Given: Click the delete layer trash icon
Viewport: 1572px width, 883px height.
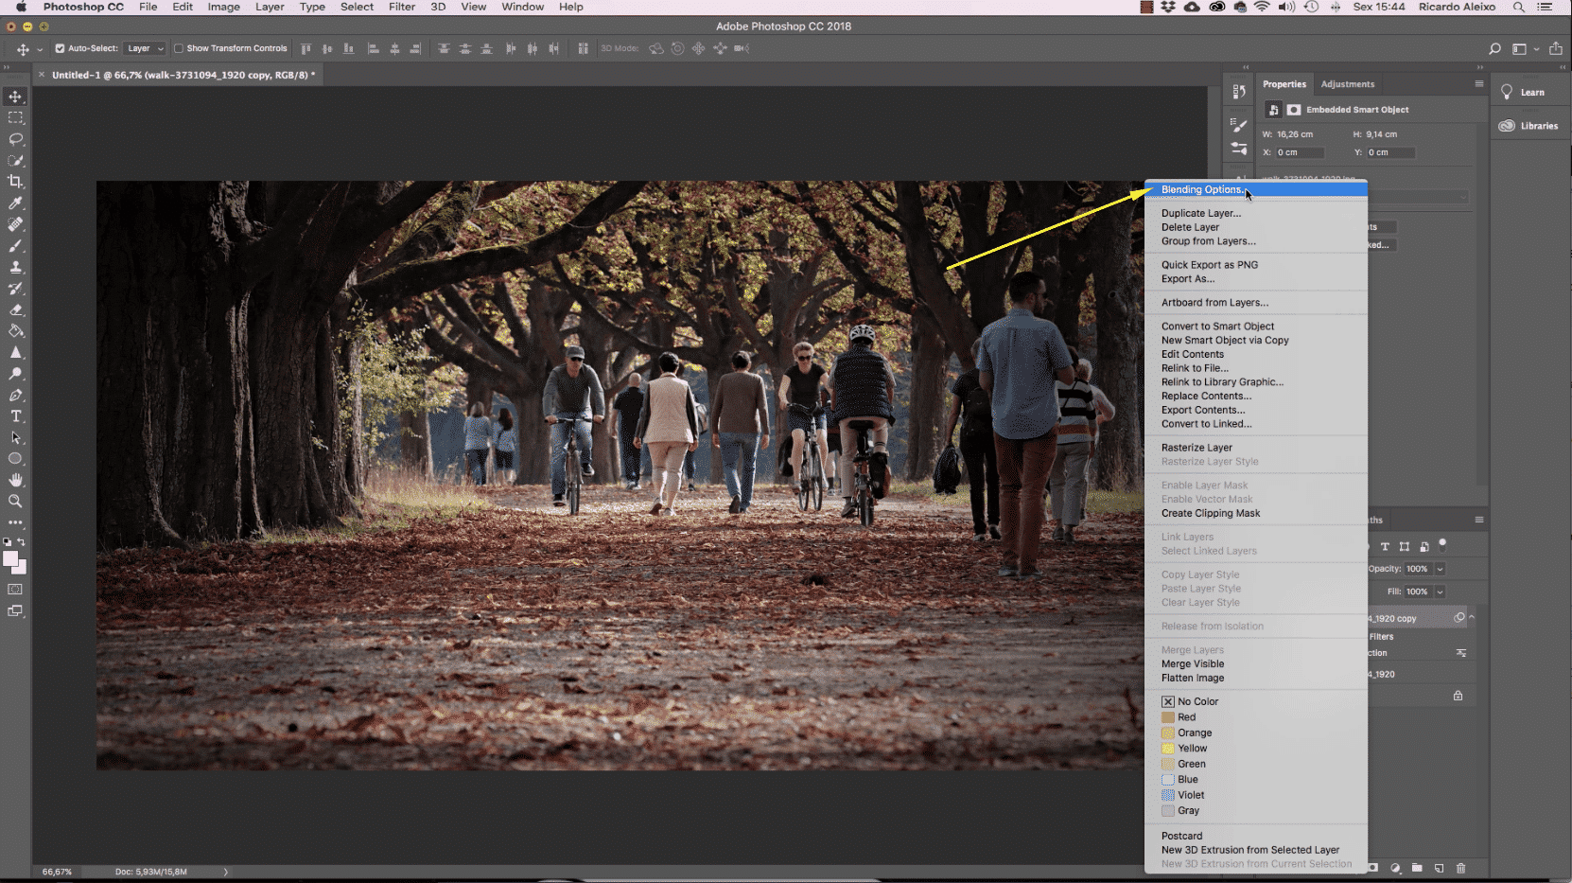Looking at the screenshot, I should pyautogui.click(x=1460, y=868).
